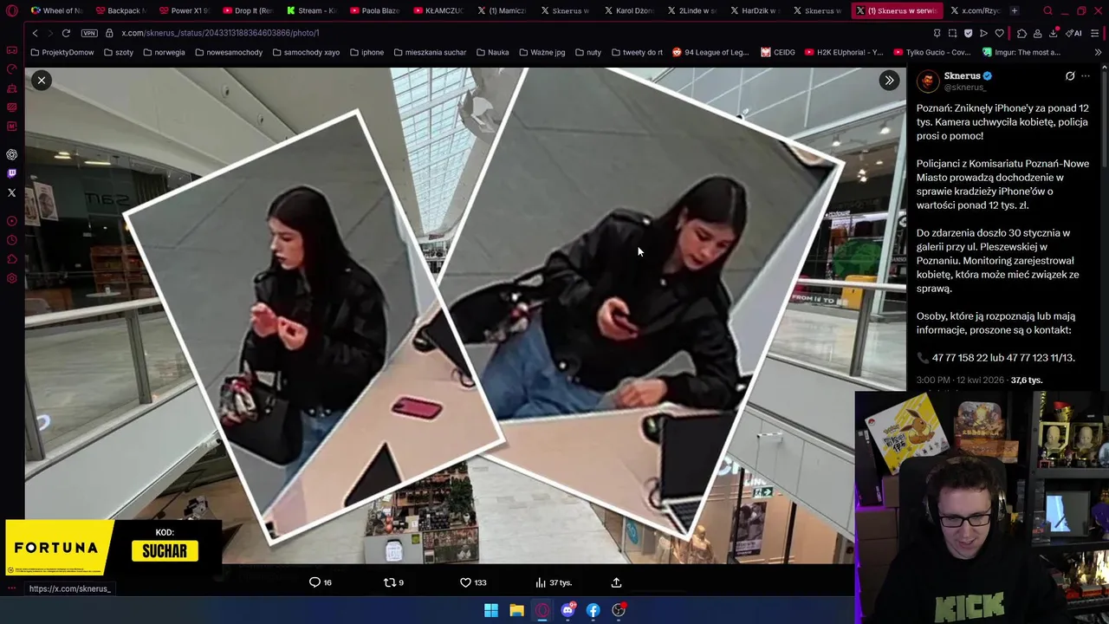Collapse the tweet sidebar with the double chevron

coord(889,81)
